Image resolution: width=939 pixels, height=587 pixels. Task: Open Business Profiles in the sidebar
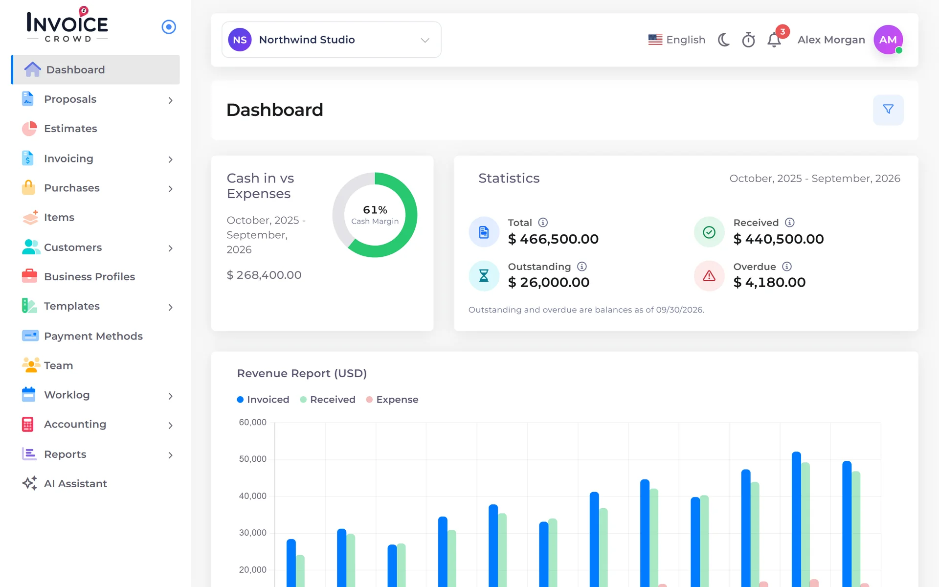tap(96, 276)
